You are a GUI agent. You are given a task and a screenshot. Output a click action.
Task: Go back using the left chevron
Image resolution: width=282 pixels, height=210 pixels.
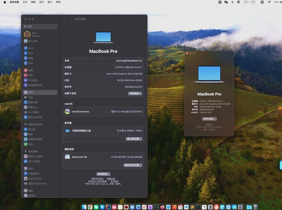point(64,19)
